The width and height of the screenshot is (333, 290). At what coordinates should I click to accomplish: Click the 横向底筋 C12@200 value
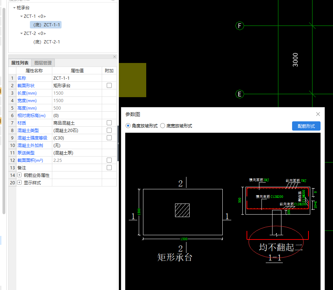[277, 197]
